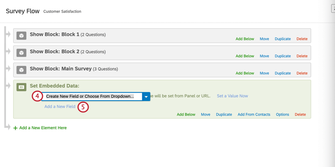Click the Block 1 cube icon

click(21, 35)
